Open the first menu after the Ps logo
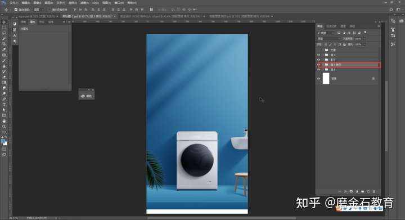Screen dimensions: 405x220 click(14, 3)
